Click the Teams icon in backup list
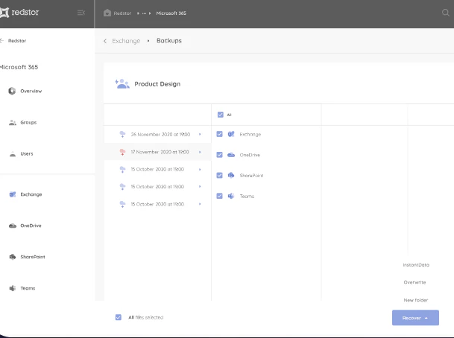454x338 pixels. coord(231,196)
